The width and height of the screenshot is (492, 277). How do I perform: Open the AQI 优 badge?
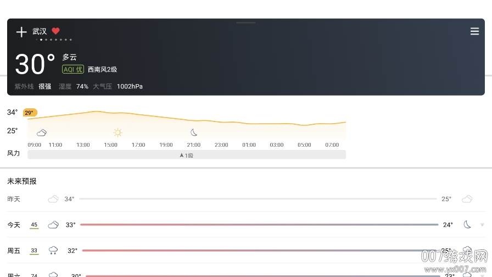(73, 69)
